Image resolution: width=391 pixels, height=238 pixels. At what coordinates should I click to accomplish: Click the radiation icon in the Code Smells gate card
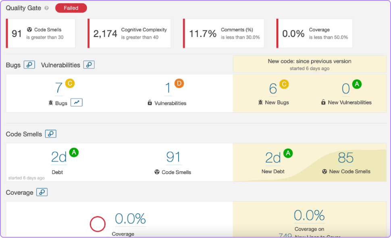[x=29, y=29]
